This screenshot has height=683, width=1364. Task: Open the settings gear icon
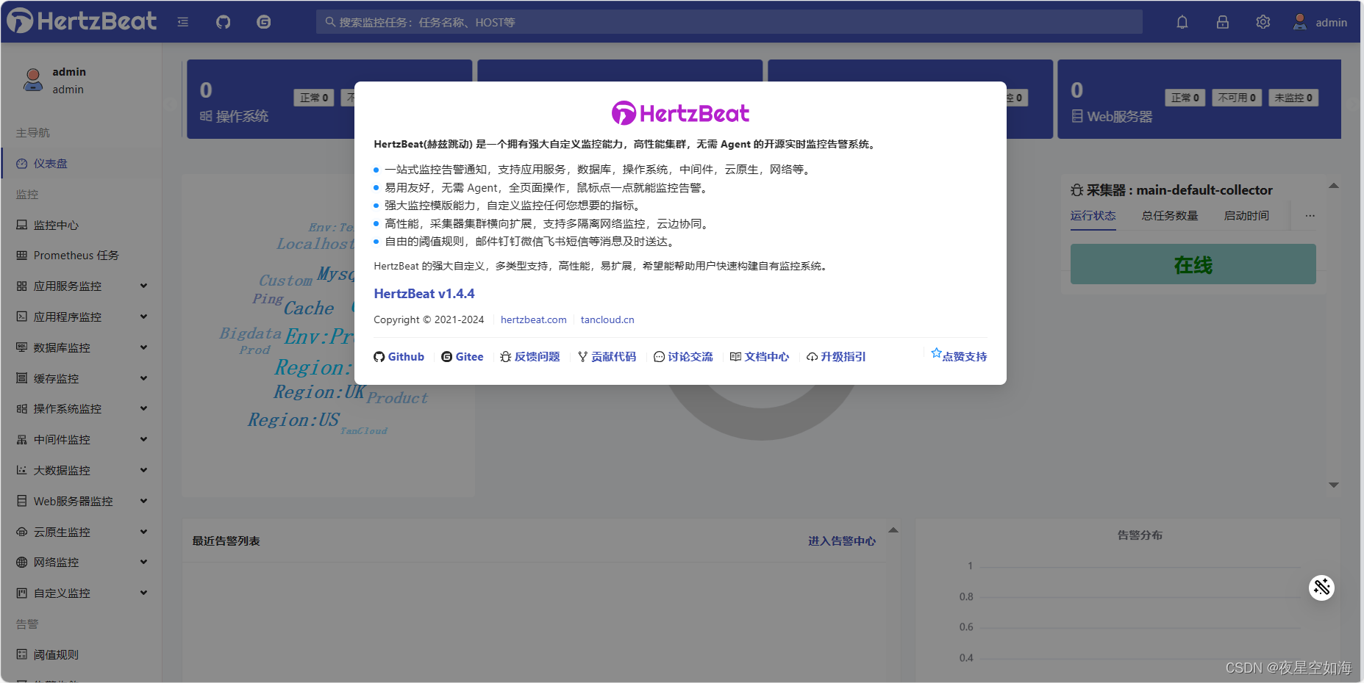(x=1263, y=22)
